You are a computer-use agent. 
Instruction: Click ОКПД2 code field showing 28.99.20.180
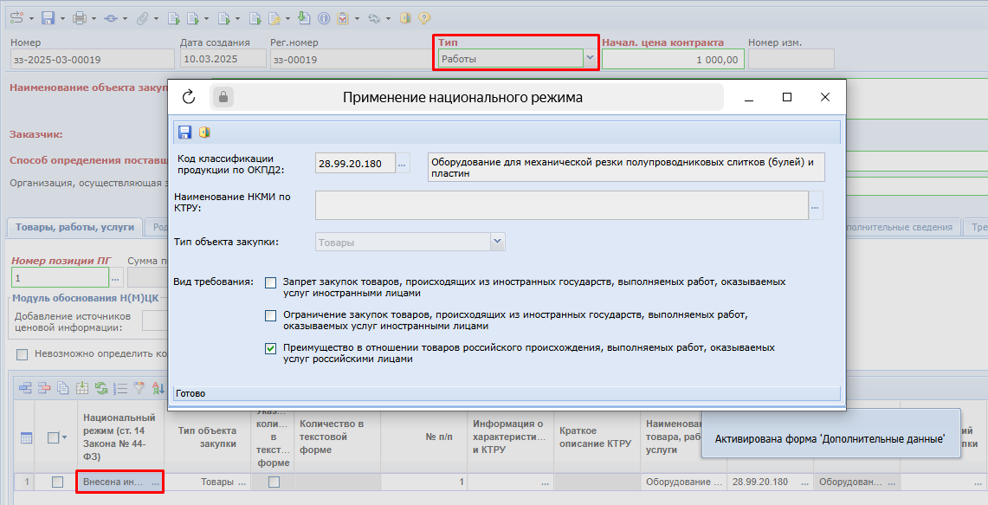click(354, 162)
